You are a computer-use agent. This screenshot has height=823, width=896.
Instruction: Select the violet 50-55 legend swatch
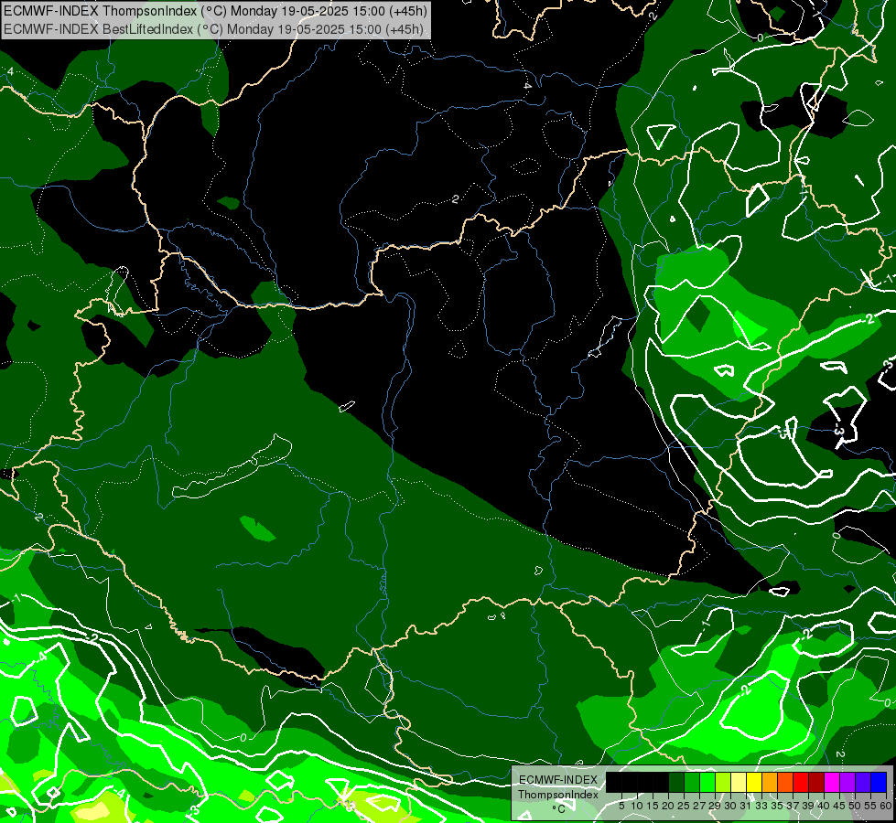point(863,782)
